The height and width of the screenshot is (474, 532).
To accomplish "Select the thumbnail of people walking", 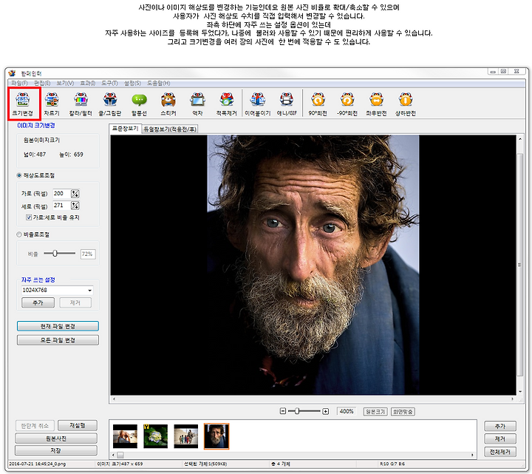I will point(186,436).
